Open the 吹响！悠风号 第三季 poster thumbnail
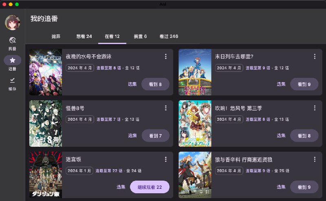The image size is (326, 201). 195,124
